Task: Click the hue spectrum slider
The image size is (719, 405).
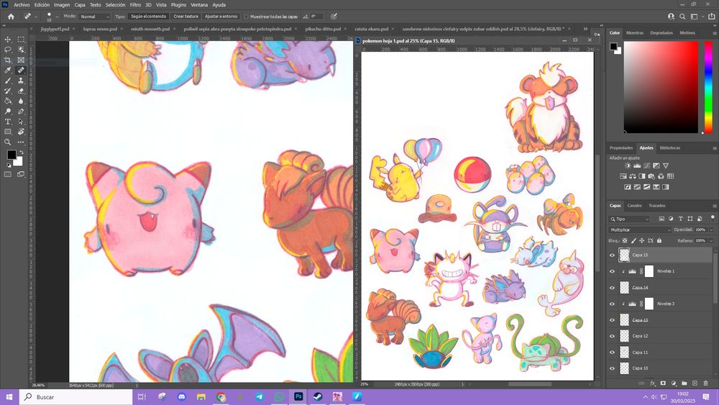Action: [708, 87]
